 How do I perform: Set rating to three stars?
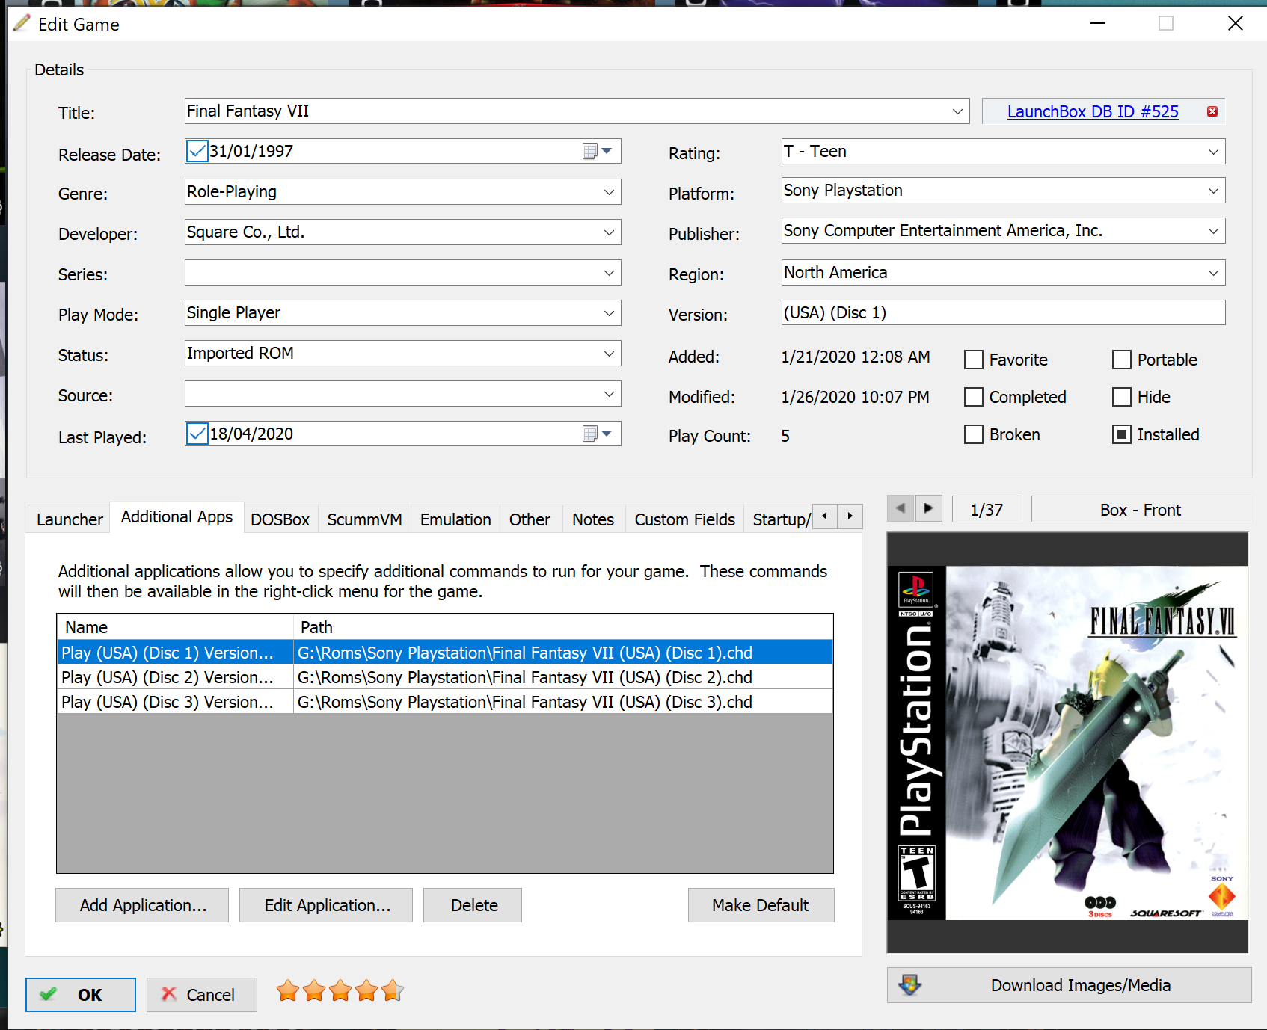[340, 991]
